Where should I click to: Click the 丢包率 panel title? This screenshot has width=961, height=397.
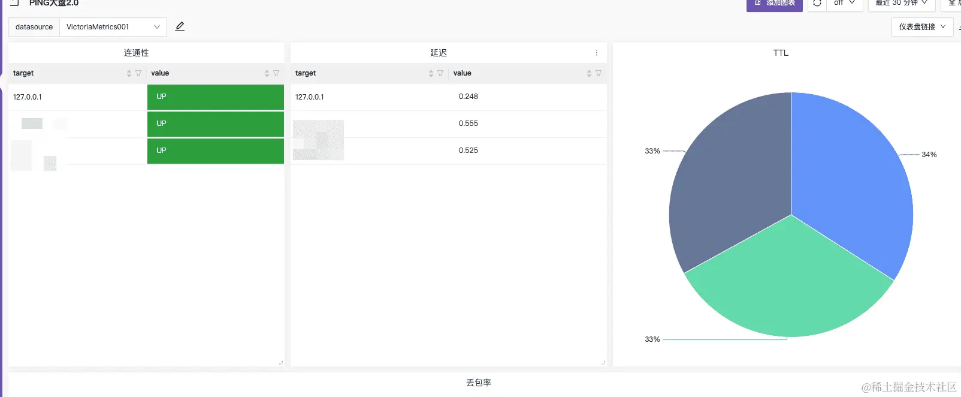tap(479, 383)
